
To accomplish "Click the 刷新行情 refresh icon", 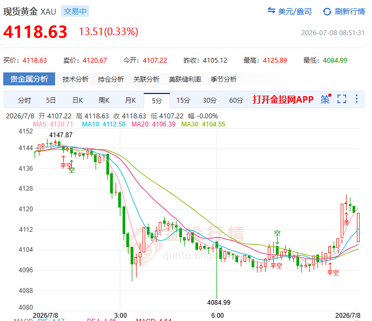I will (x=327, y=11).
